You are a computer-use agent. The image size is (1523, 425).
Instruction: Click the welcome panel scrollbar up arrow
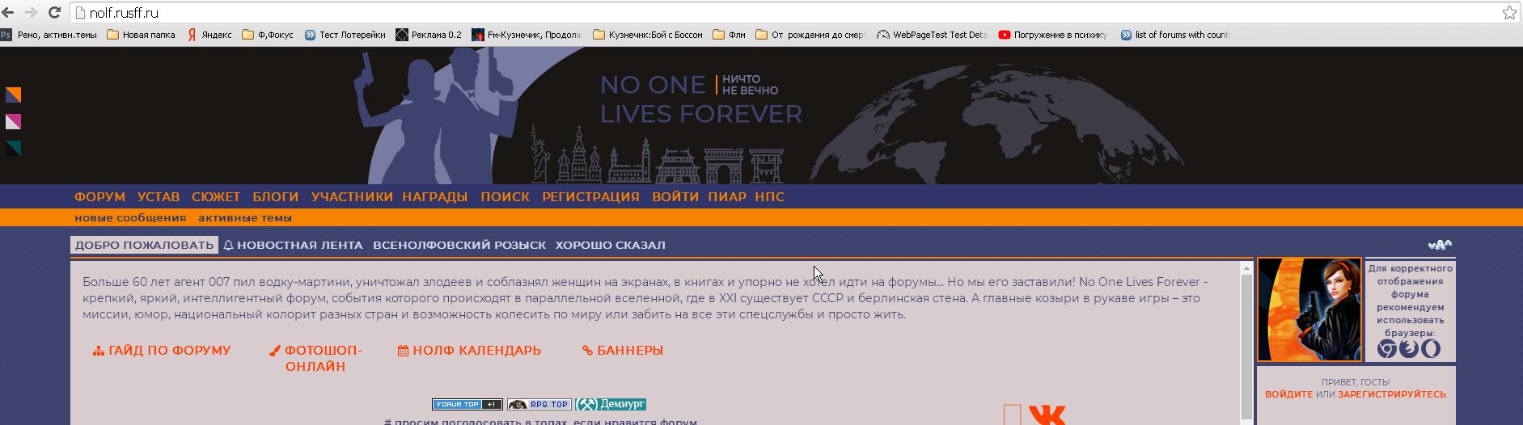tap(1246, 267)
